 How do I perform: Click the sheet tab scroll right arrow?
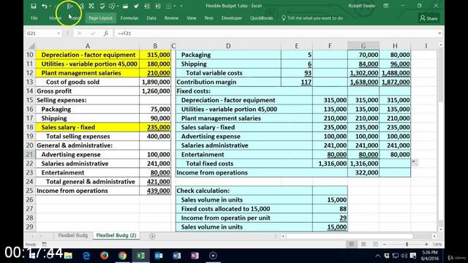click(x=40, y=236)
